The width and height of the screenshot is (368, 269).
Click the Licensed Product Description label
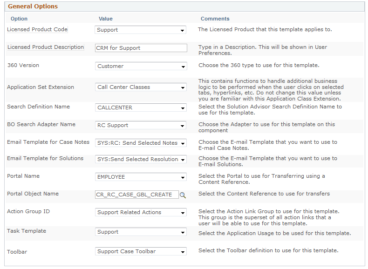(x=46, y=47)
